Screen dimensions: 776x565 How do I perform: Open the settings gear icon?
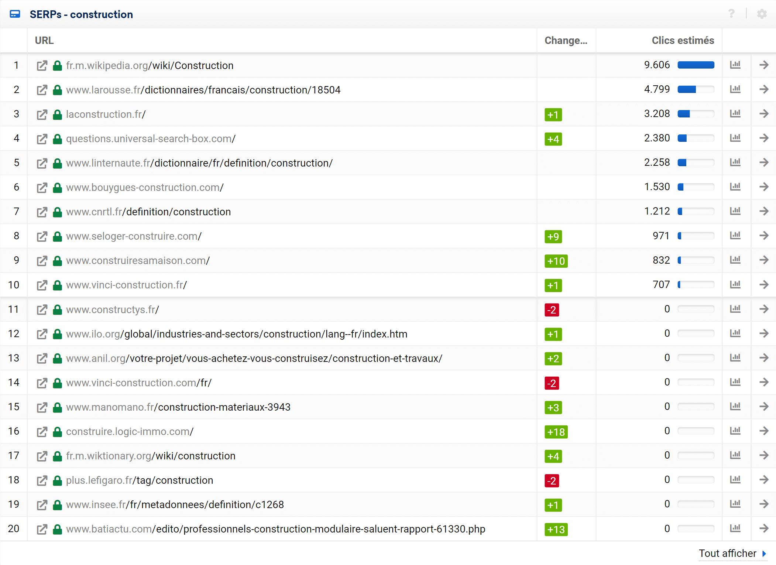click(762, 14)
